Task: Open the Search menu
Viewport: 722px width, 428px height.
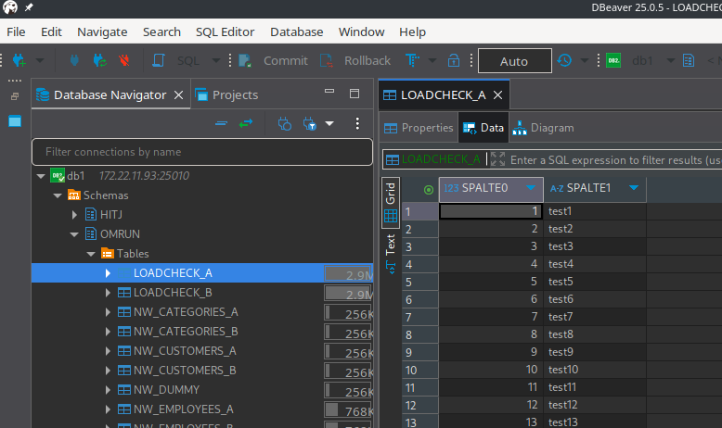Action: click(x=161, y=31)
